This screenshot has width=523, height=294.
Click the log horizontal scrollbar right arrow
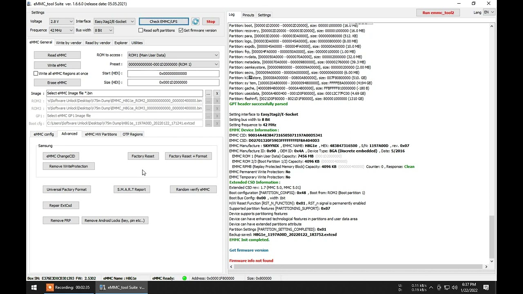(486, 267)
